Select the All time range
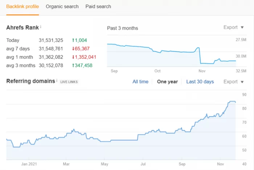The width and height of the screenshot is (254, 170). click(x=140, y=82)
